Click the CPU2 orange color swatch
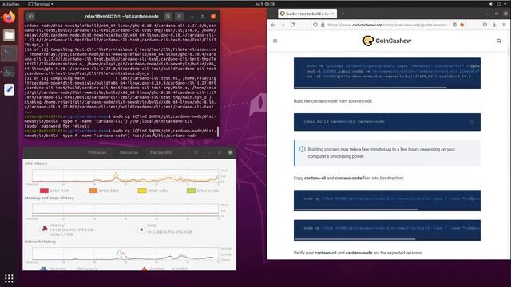The height and width of the screenshot is (287, 511). click(93, 191)
